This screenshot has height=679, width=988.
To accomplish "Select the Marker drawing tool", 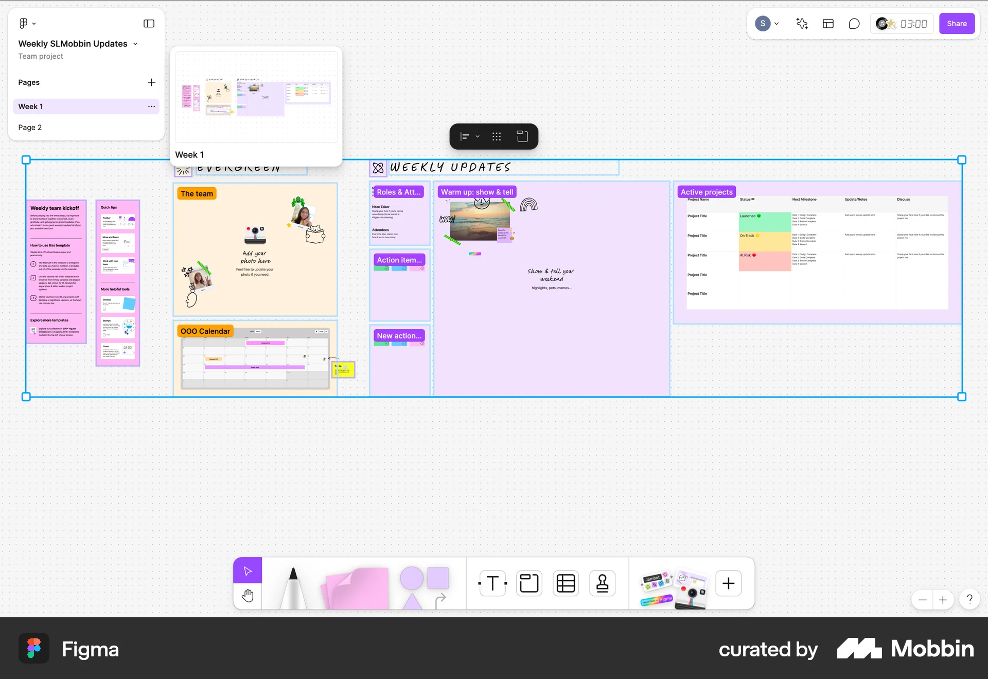I will tap(292, 583).
